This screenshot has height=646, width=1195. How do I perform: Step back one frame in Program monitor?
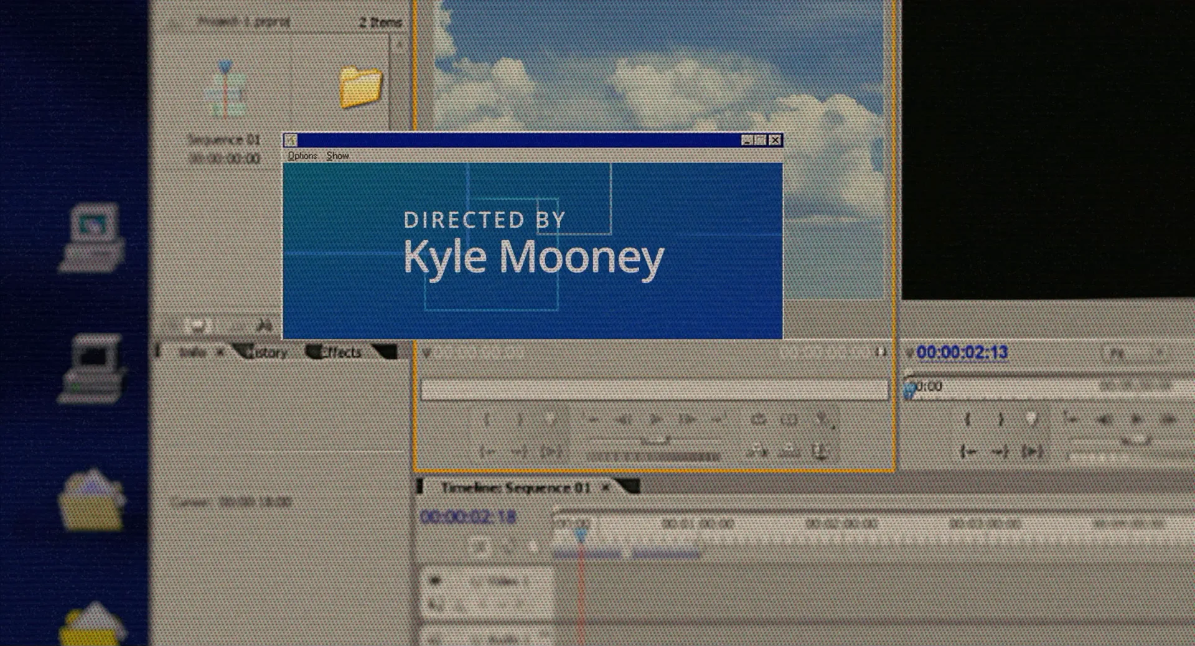click(x=1105, y=419)
